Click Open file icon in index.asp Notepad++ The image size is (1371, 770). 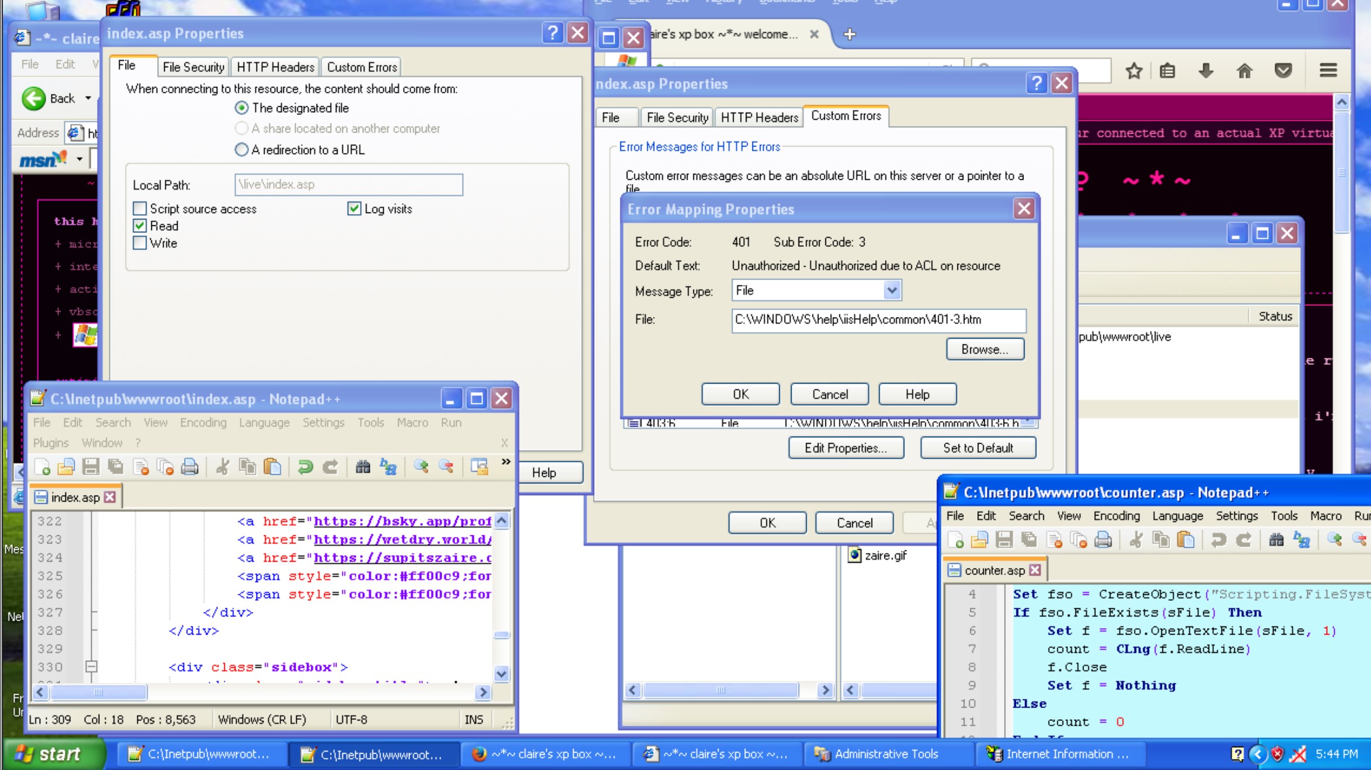tap(66, 466)
